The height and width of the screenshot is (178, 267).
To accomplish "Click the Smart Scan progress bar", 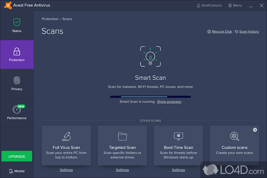I will tap(151, 97).
